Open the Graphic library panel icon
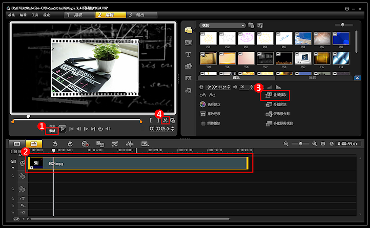This screenshot has width=370, height=228. coord(188,66)
